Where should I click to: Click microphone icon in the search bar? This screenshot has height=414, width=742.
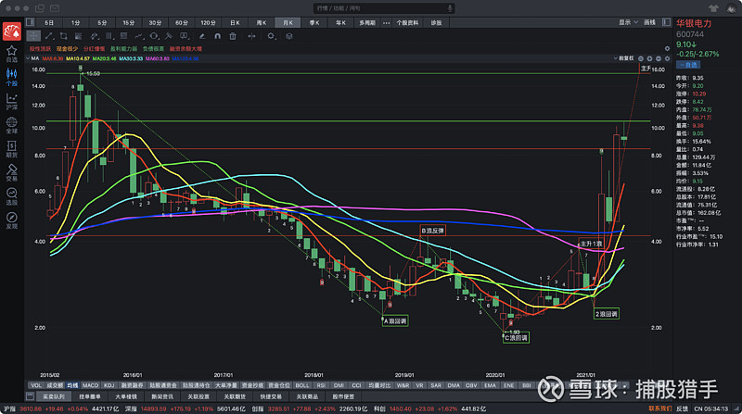(x=450, y=8)
